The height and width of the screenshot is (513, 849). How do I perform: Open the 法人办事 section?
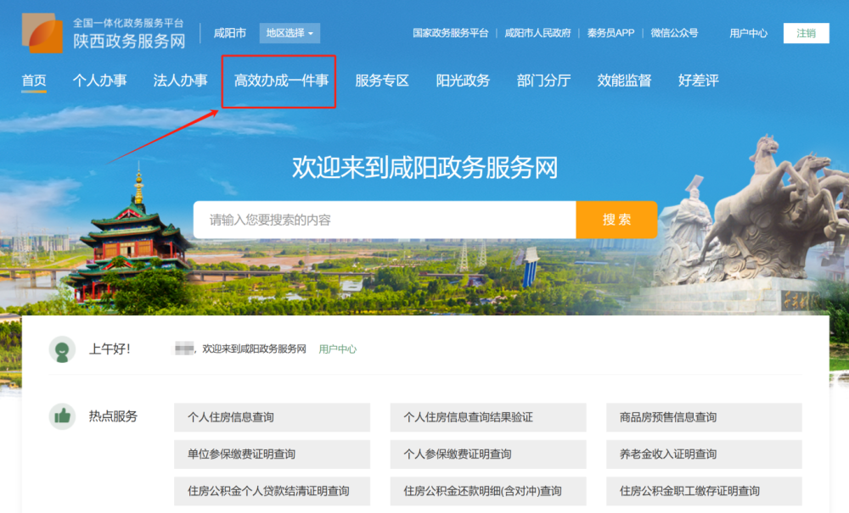coord(178,81)
